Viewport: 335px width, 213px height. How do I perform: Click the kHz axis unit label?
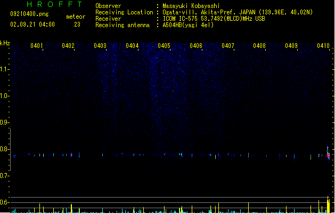coord(5,43)
